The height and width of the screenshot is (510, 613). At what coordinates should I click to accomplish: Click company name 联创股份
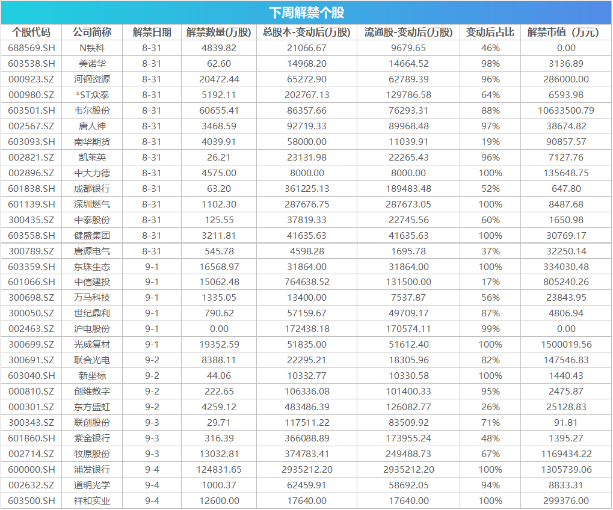(x=92, y=423)
